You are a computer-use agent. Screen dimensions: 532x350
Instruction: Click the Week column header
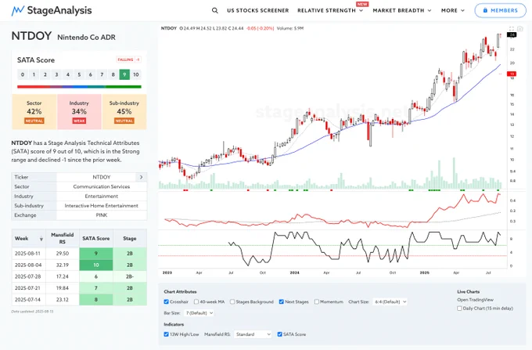coord(28,238)
